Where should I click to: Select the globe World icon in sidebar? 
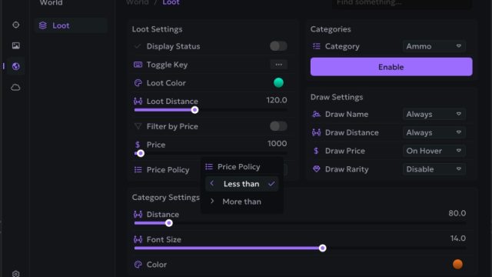15,66
